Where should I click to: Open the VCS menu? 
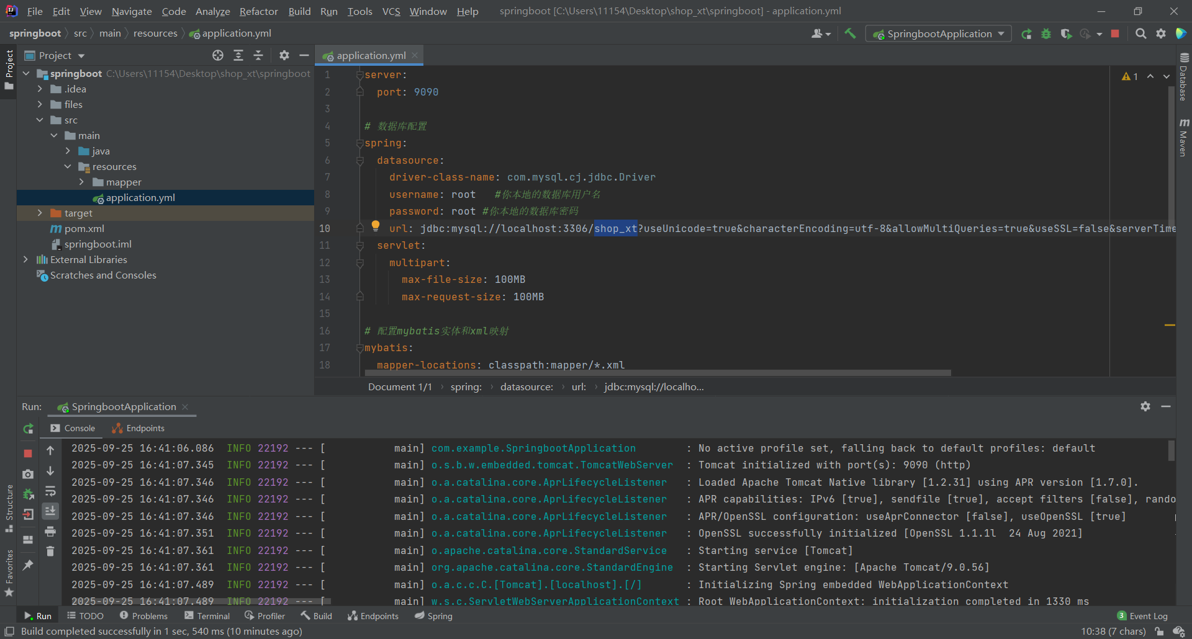391,11
